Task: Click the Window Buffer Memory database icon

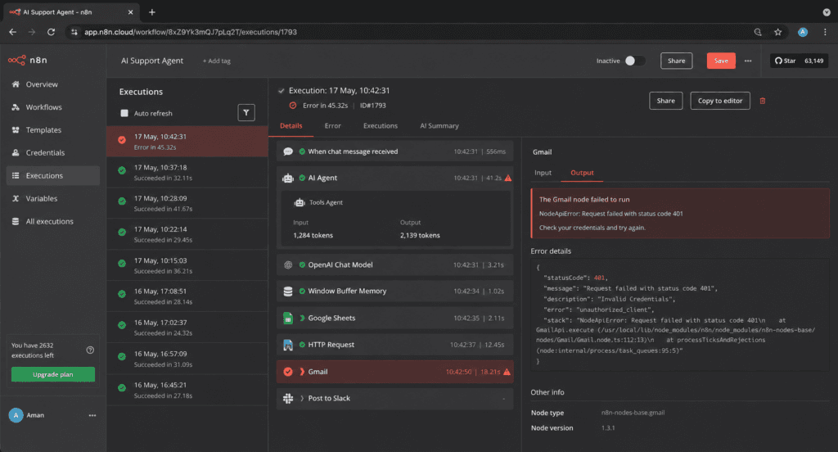Action: click(x=288, y=291)
